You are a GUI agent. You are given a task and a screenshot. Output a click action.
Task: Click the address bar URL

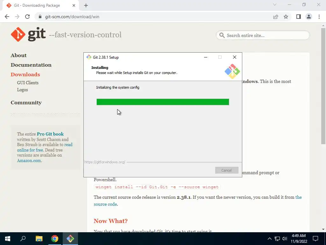pos(72,17)
